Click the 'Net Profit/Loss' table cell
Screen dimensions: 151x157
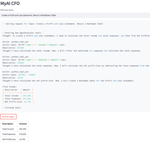pyautogui.click(x=9, y=139)
